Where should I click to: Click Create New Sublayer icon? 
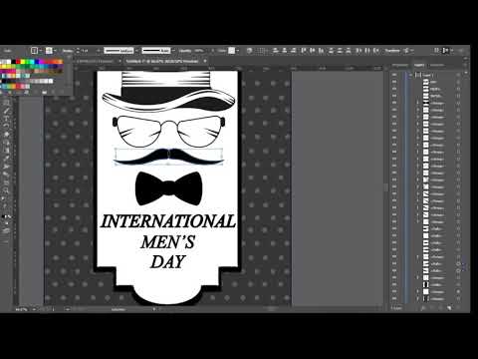(x=440, y=308)
